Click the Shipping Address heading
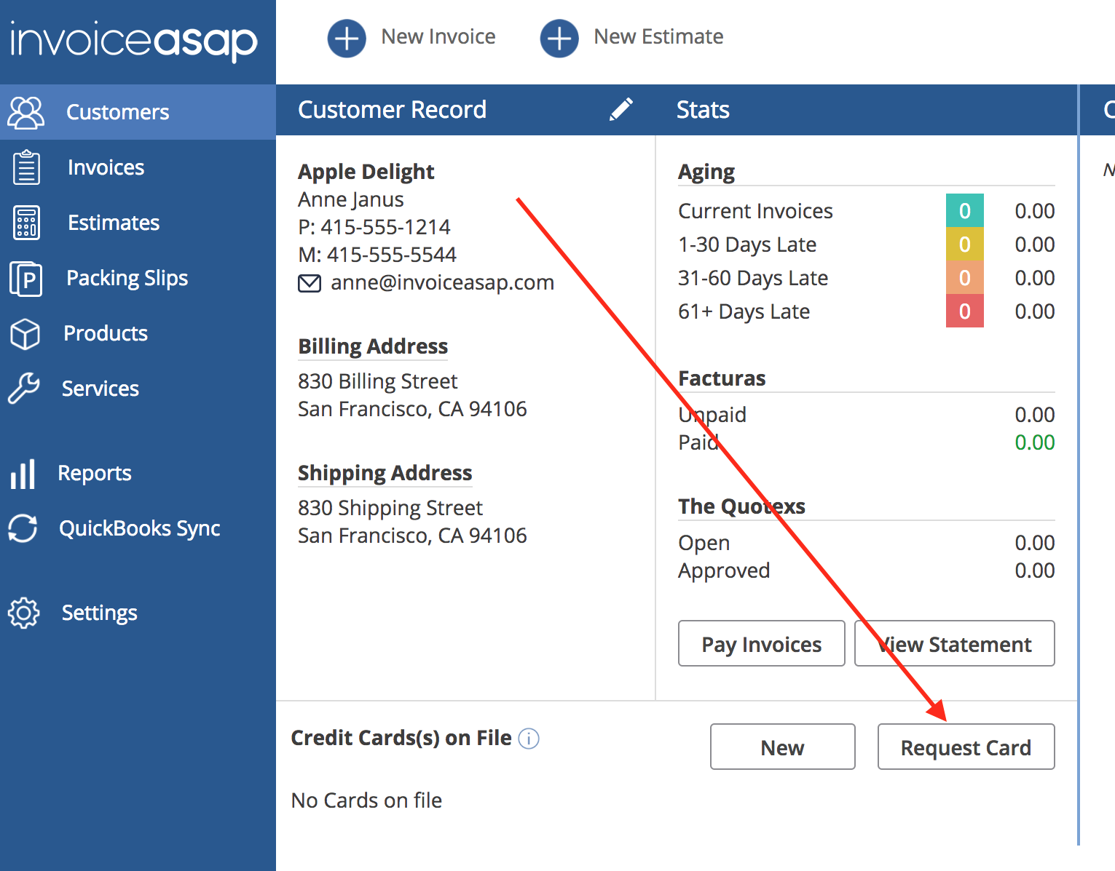The width and height of the screenshot is (1115, 871). [385, 473]
